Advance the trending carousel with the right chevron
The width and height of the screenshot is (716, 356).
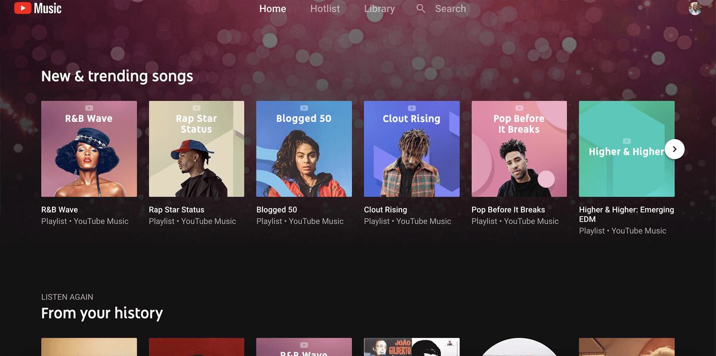[x=674, y=149]
